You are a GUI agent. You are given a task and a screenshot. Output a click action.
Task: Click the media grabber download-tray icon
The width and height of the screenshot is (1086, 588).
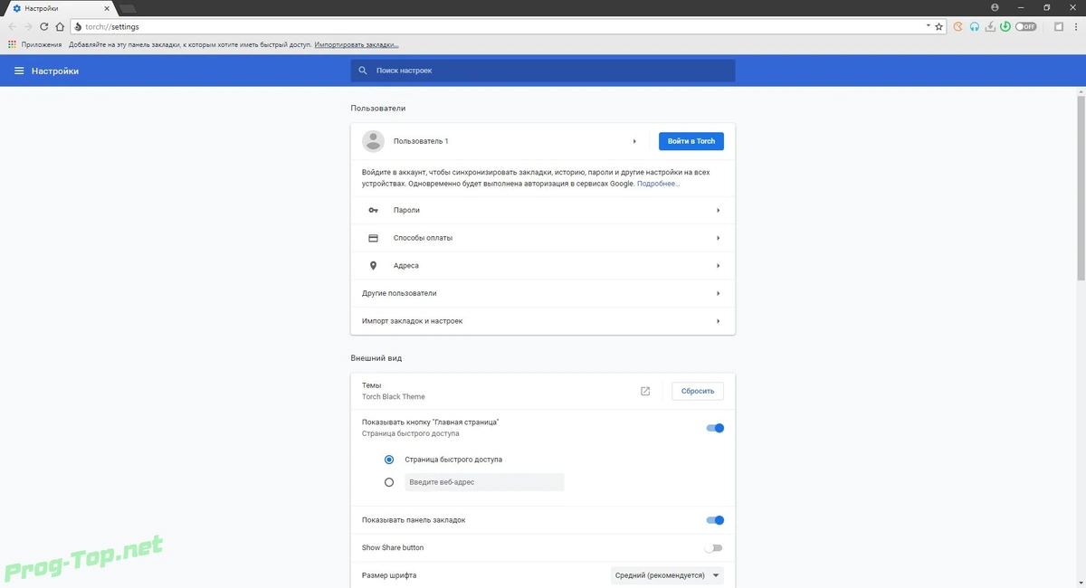(x=991, y=27)
